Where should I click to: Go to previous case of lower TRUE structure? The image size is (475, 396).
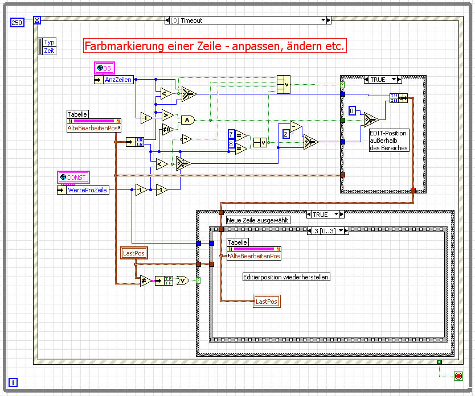[x=309, y=214]
